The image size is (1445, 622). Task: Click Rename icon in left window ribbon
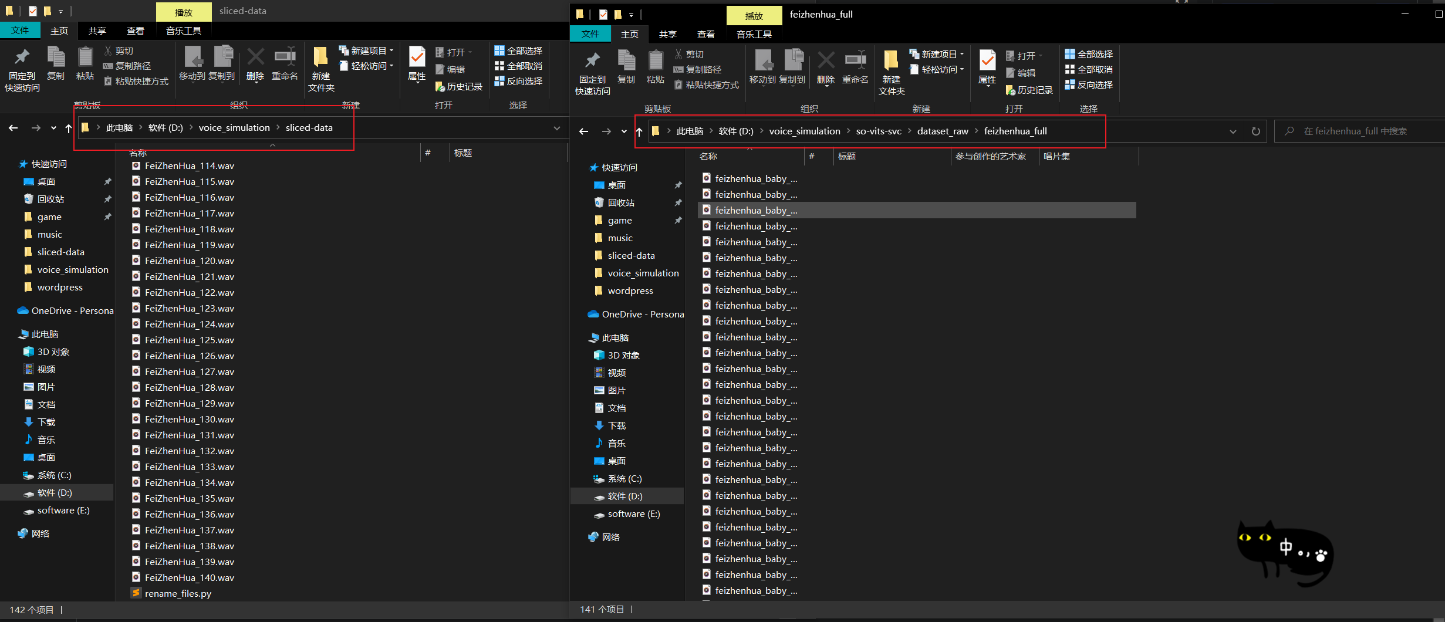(x=285, y=65)
